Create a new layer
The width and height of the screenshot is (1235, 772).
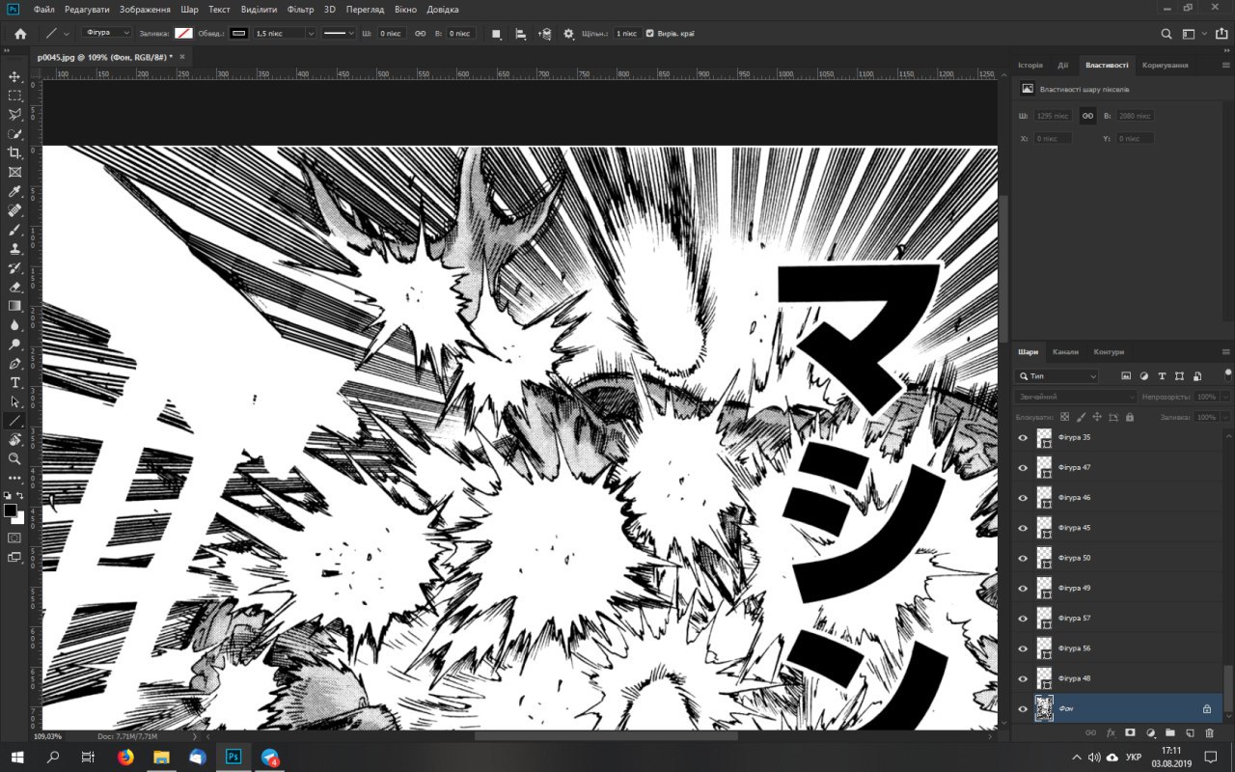1190,733
